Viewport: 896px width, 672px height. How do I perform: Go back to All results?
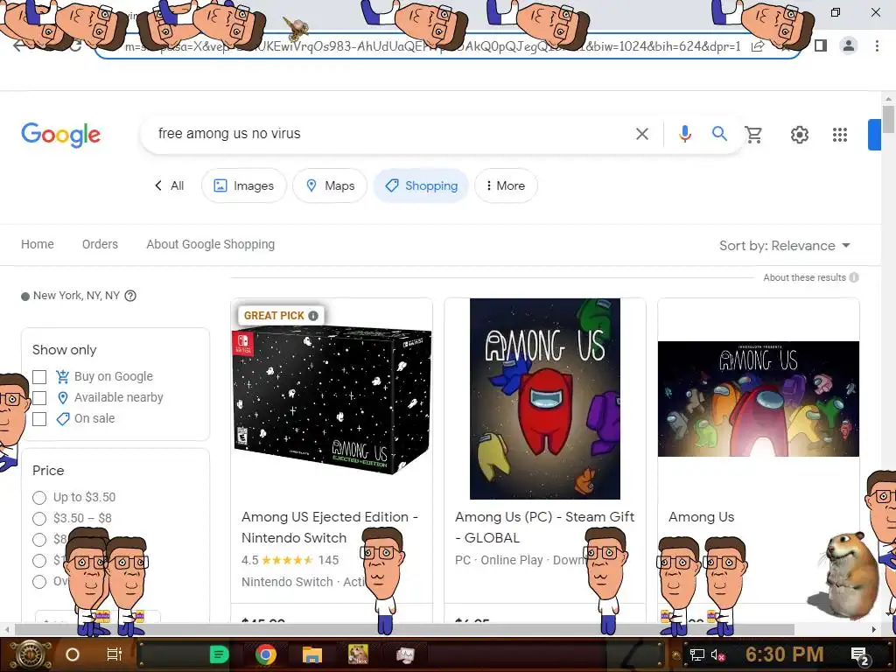tap(169, 185)
